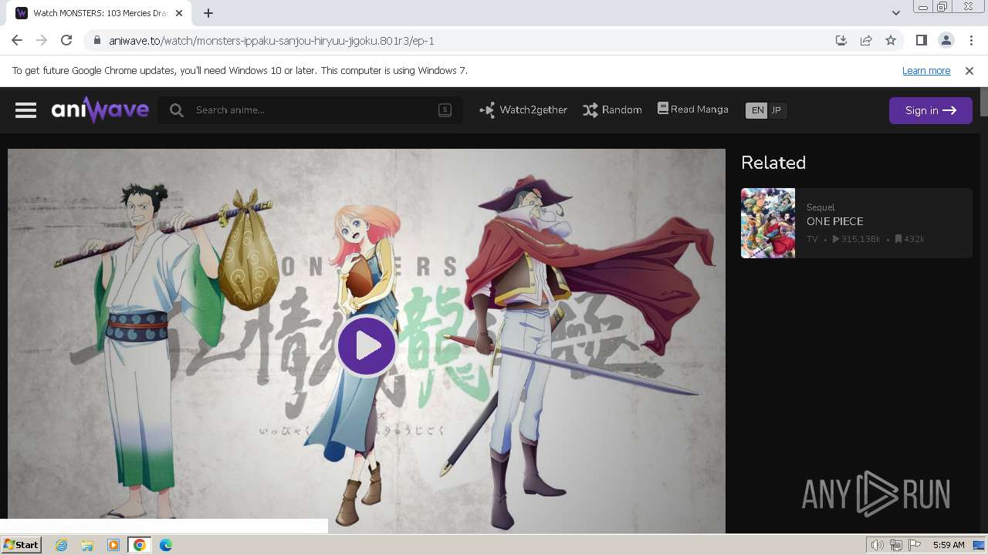
Task: Go forward in Chrome
Action: 42,40
